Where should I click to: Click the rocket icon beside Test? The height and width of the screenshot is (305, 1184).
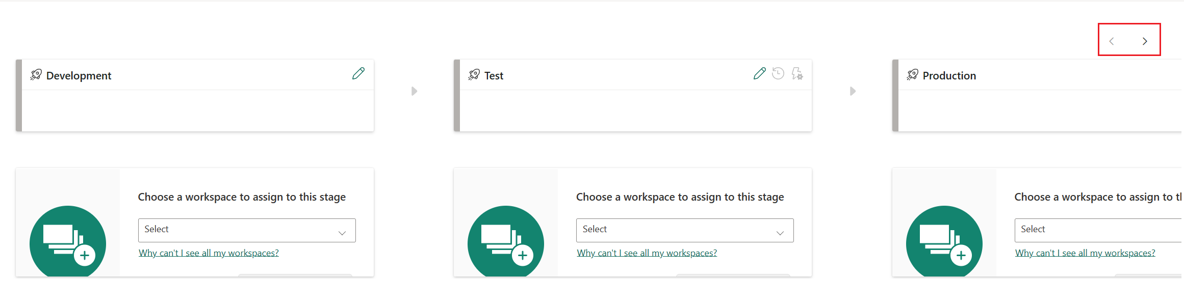pyautogui.click(x=474, y=75)
